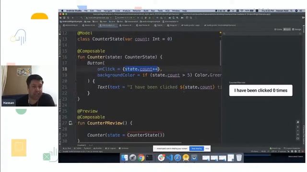The width and height of the screenshot is (307, 172).
Task: Open the Analyze menu
Action: 127,11
